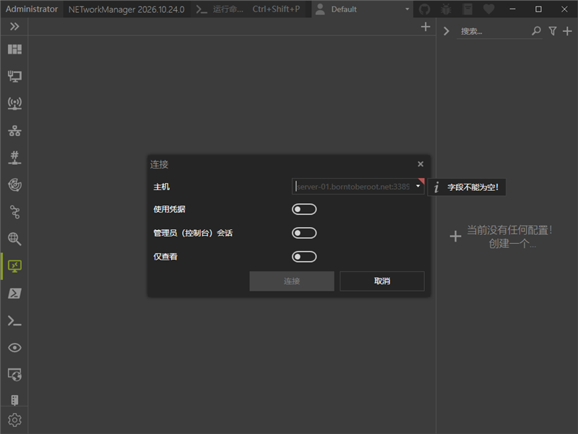Viewport: 578px width, 434px height.
Task: Open the server tower tool icon
Action: click(14, 400)
